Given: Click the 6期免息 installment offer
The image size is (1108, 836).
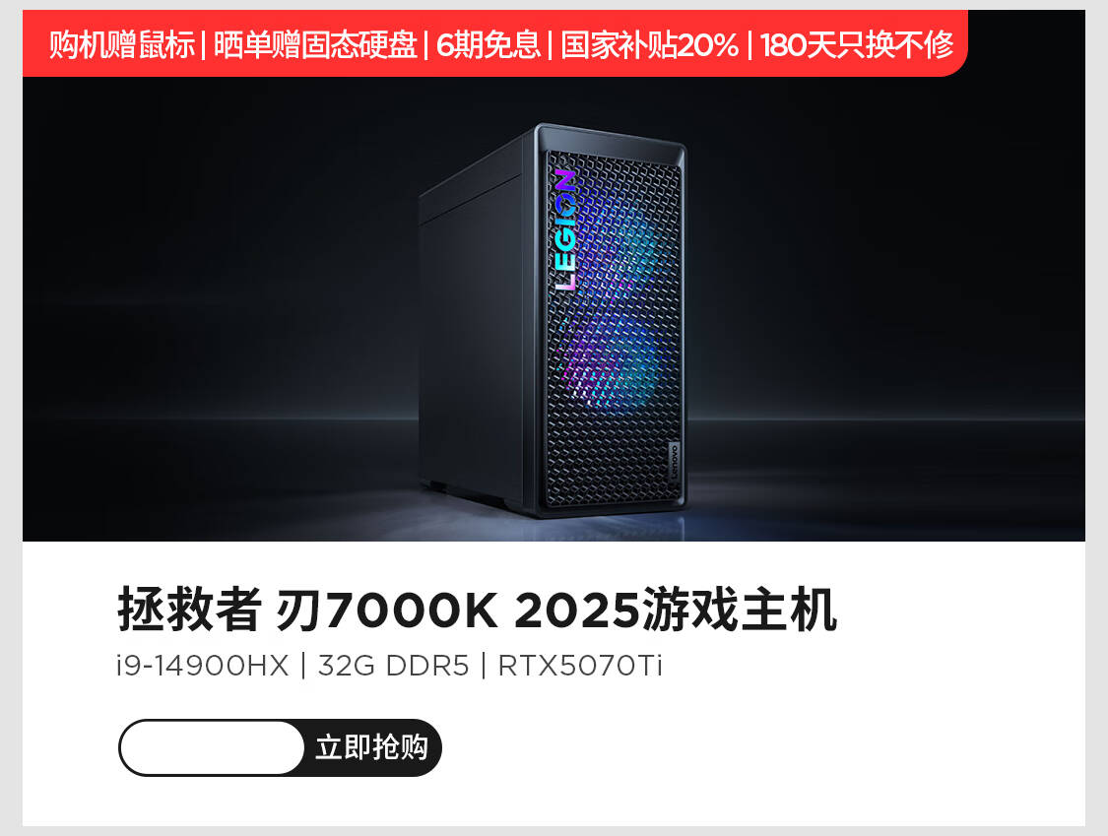Looking at the screenshot, I should point(489,45).
